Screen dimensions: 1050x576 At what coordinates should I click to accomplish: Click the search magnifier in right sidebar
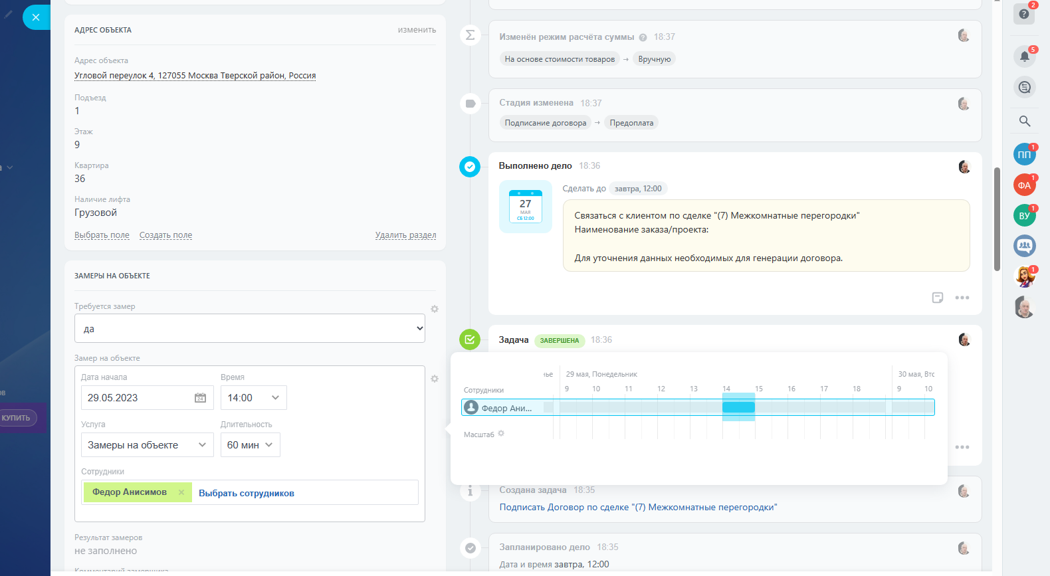1024,121
